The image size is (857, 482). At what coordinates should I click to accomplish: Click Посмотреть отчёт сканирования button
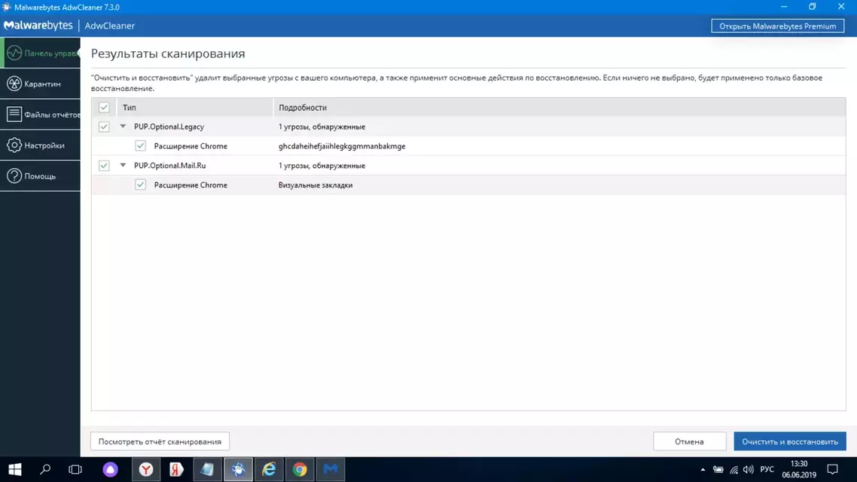(160, 441)
